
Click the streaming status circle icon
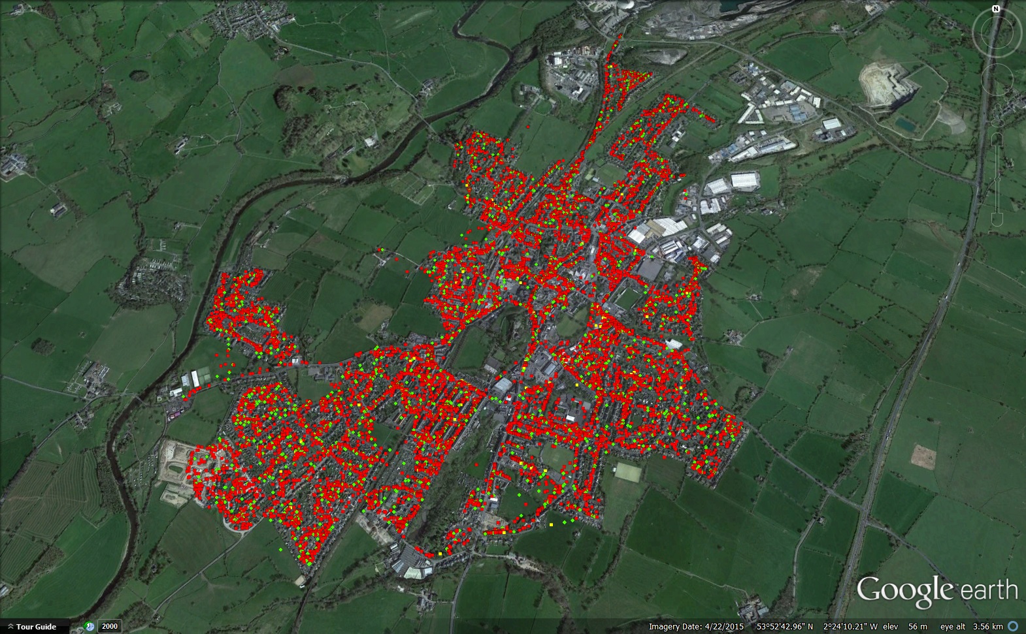1014,627
